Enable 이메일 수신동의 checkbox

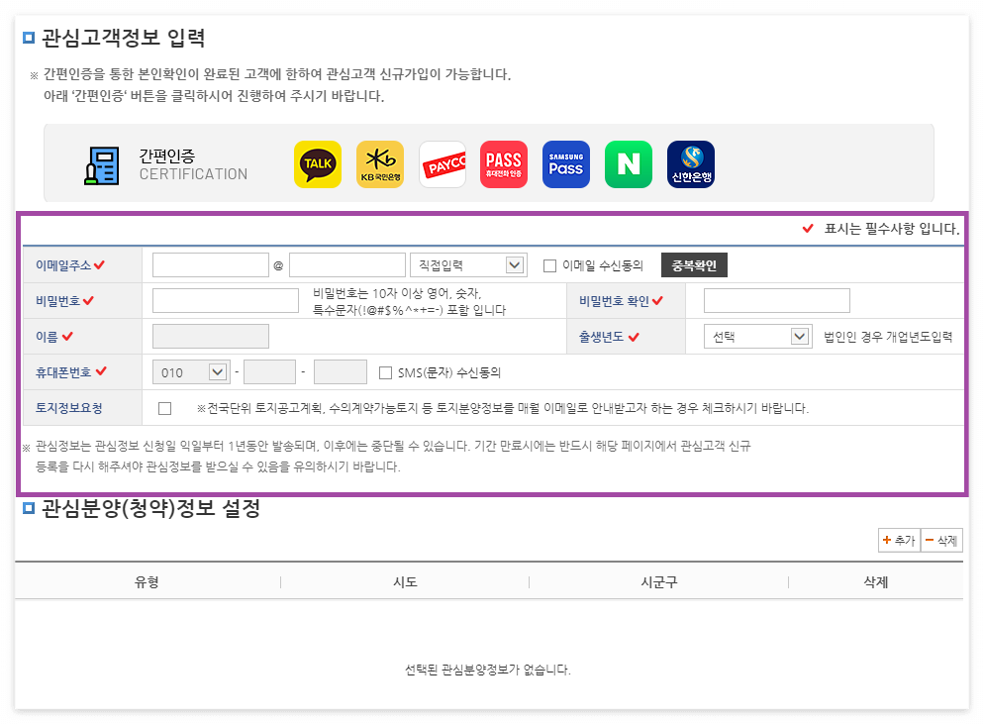pos(550,264)
